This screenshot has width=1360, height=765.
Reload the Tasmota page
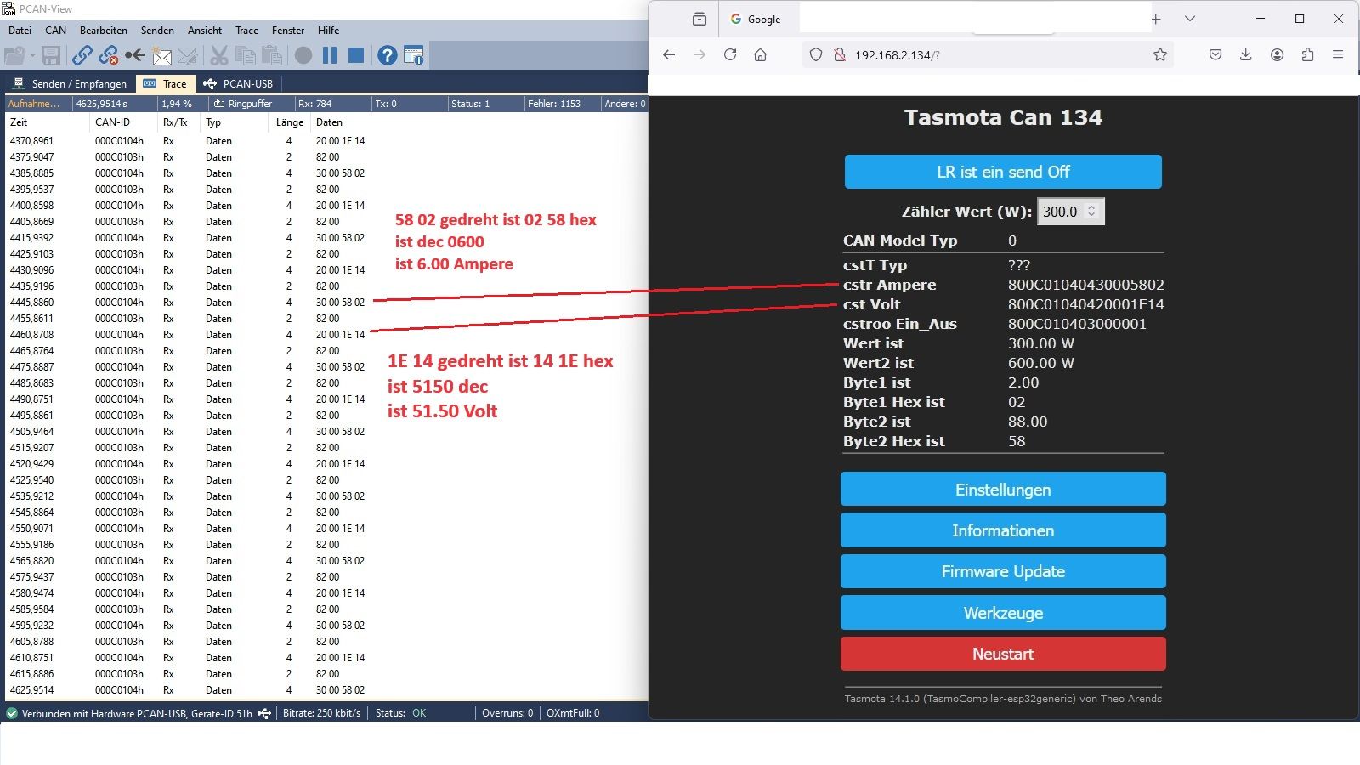(730, 54)
